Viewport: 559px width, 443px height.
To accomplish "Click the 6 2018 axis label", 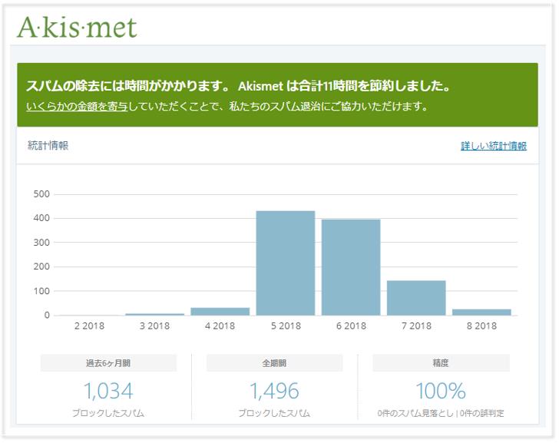I will [x=351, y=326].
